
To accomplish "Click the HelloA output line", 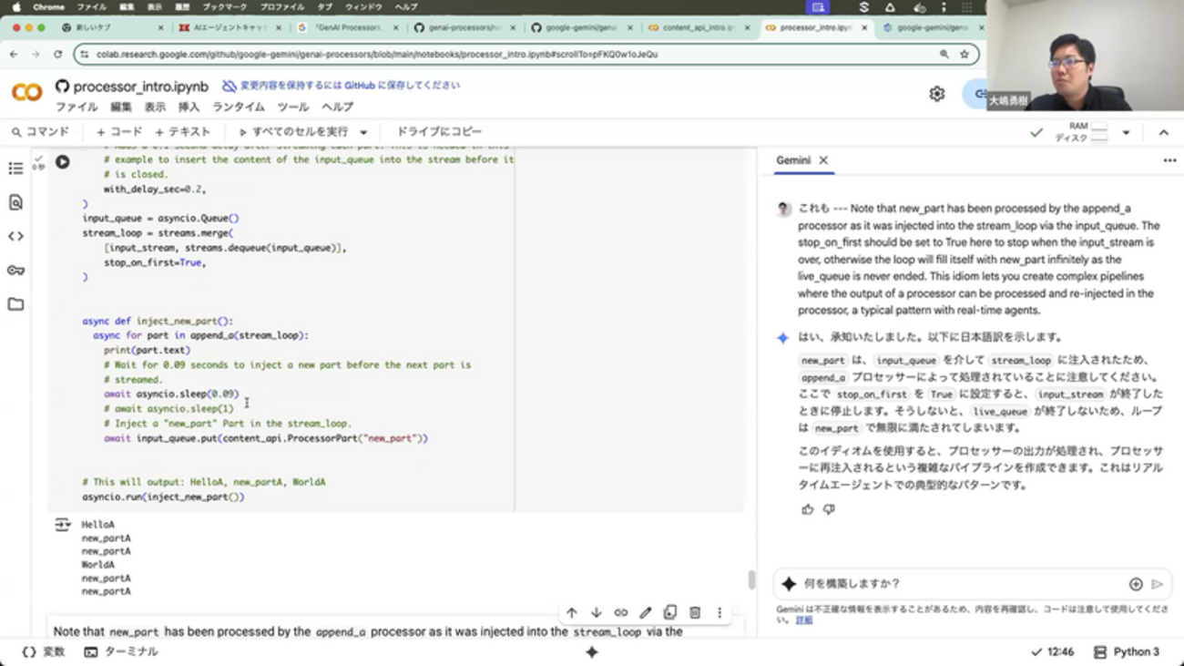I will tap(97, 525).
